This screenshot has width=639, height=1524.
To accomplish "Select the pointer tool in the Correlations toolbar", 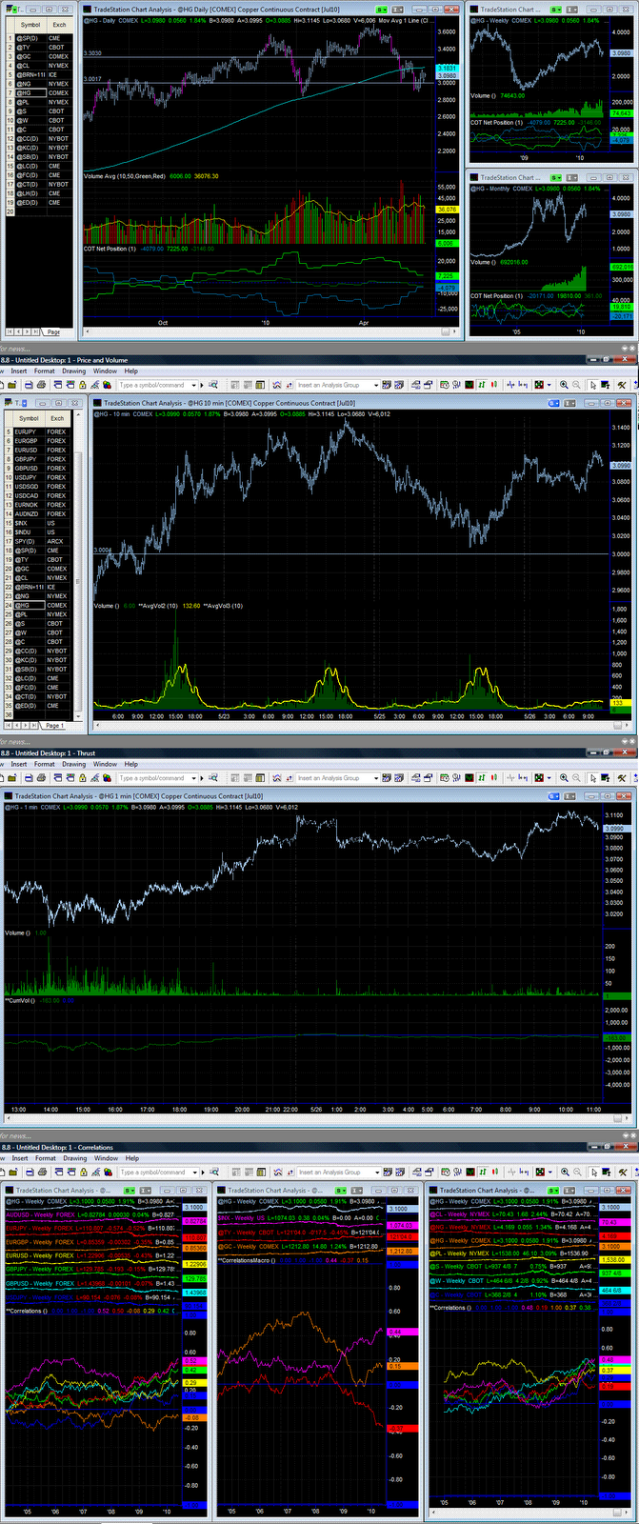I will tap(592, 1173).
